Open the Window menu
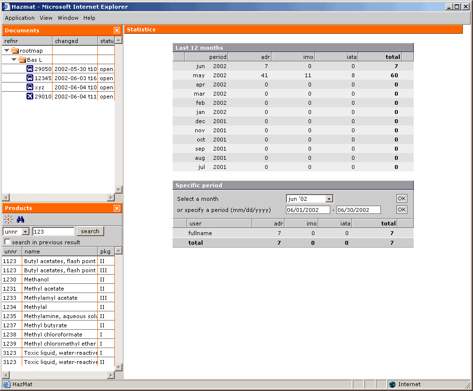Viewport: 473px width, 391px height. click(68, 18)
